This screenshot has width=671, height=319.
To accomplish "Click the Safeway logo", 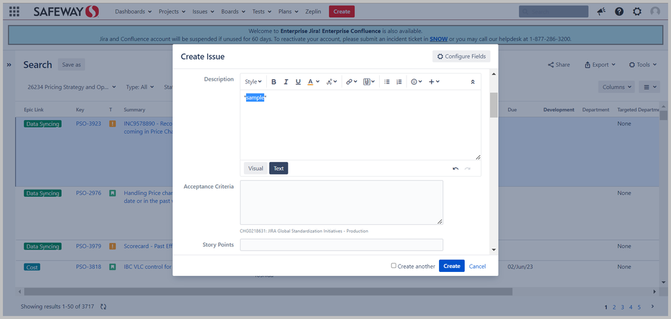I will (x=67, y=11).
